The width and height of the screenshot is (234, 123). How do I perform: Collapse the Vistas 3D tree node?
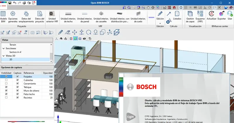(x=4, y=56)
